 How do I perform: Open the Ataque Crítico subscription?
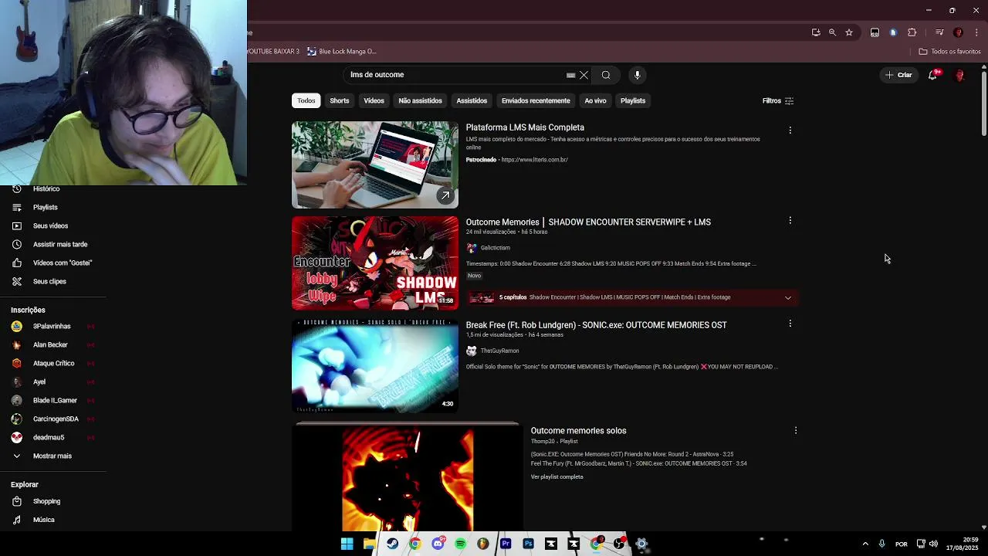tap(52, 363)
